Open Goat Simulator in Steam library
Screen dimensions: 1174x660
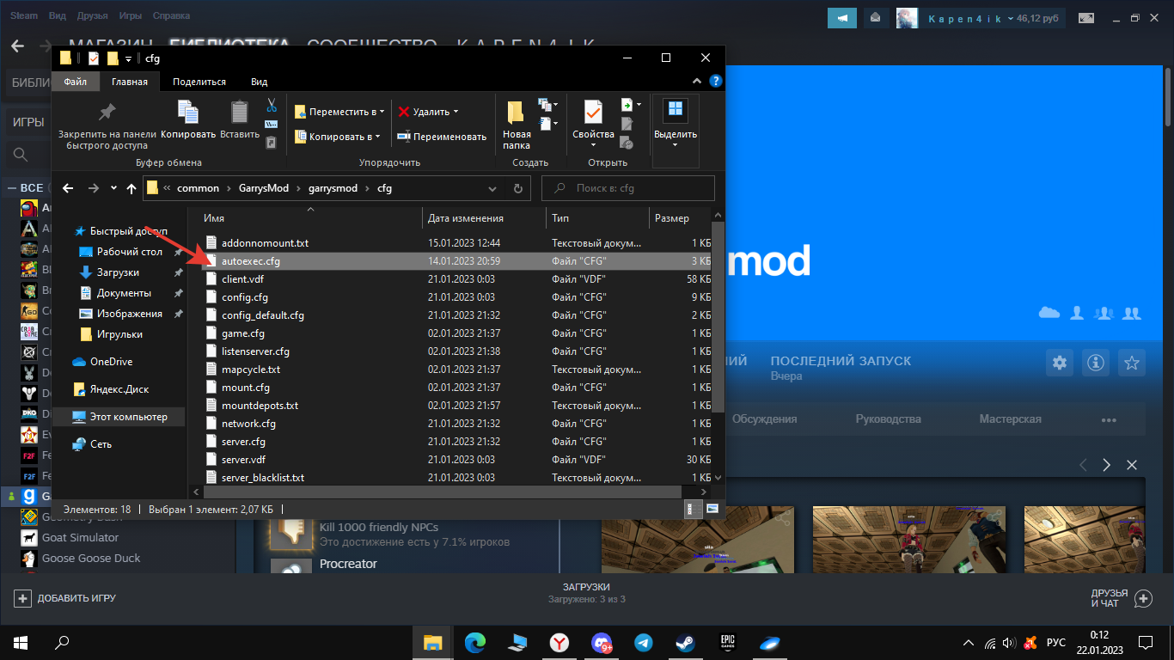(x=81, y=538)
